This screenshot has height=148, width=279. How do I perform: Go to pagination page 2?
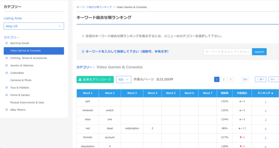(224, 79)
